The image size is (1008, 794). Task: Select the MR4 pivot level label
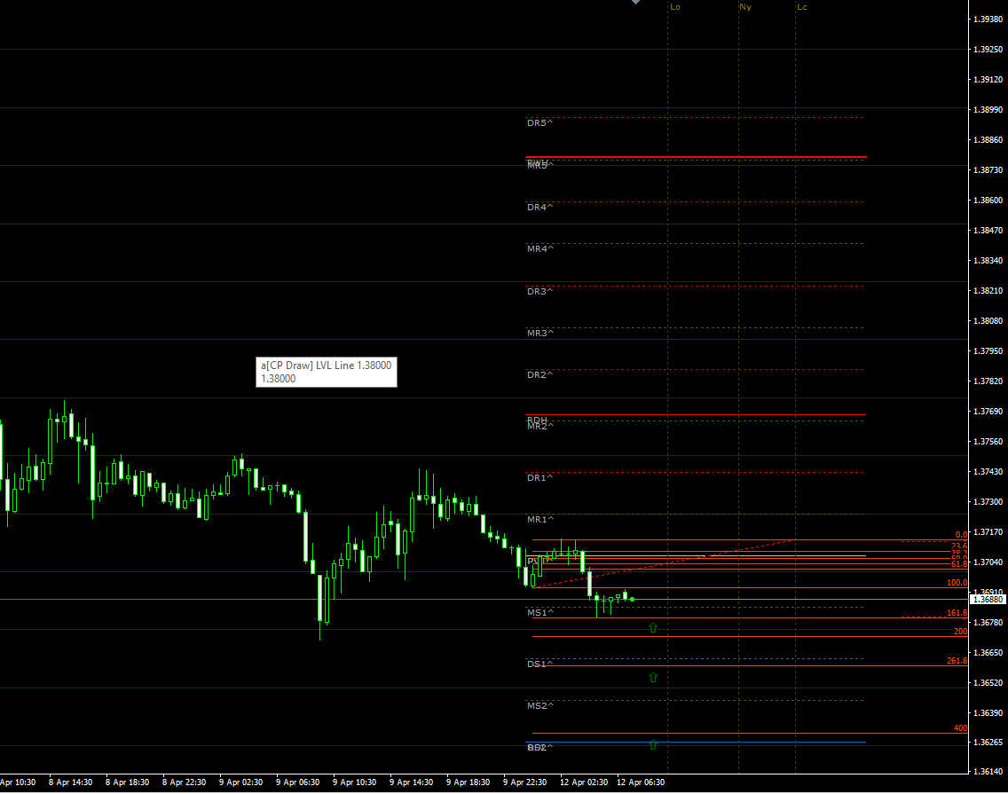539,249
